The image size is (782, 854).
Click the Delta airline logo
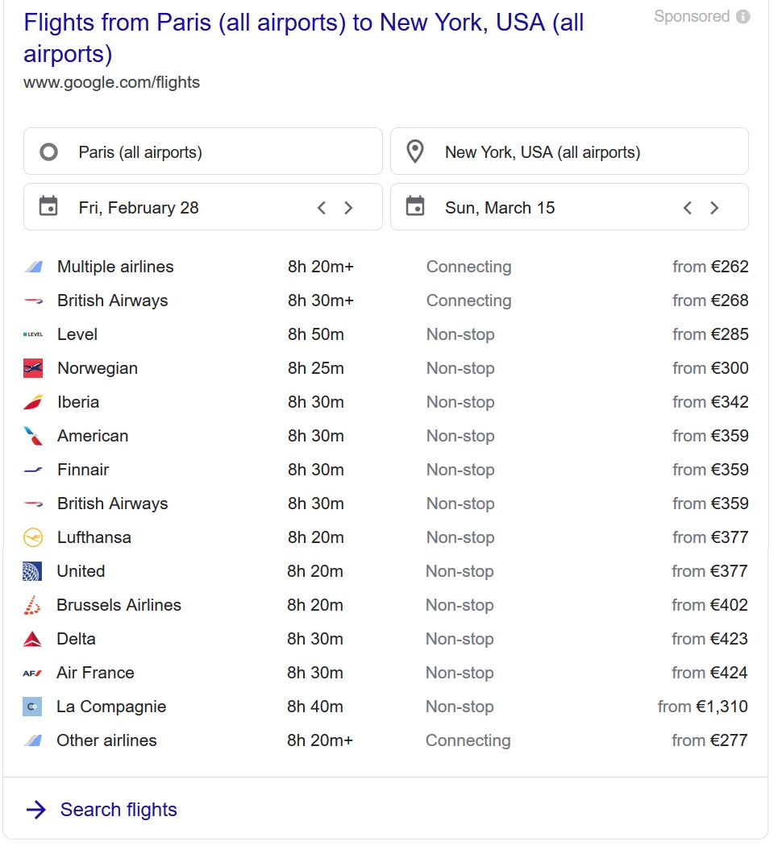[x=32, y=639]
